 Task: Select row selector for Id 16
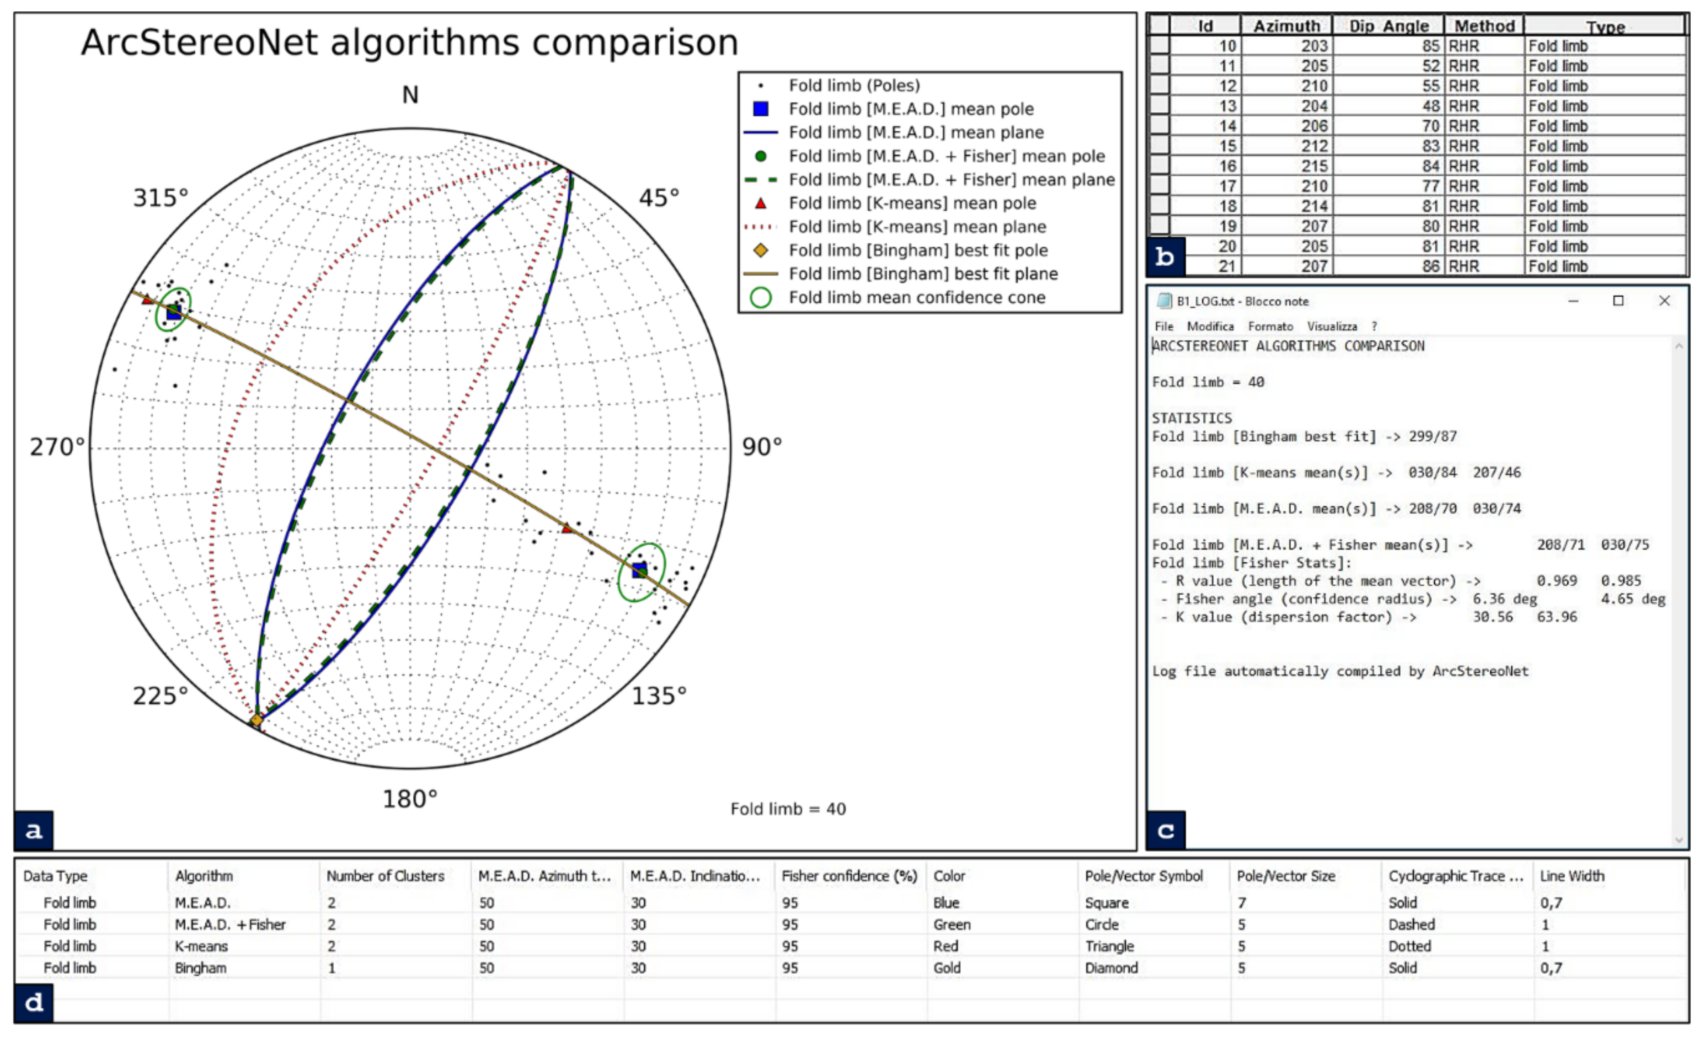(x=1159, y=166)
